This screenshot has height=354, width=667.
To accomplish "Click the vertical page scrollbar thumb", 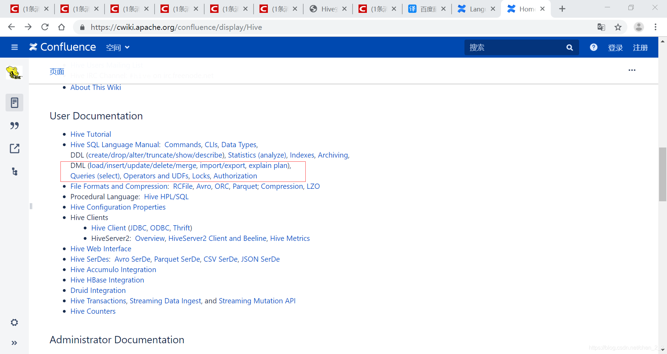I will (662, 174).
